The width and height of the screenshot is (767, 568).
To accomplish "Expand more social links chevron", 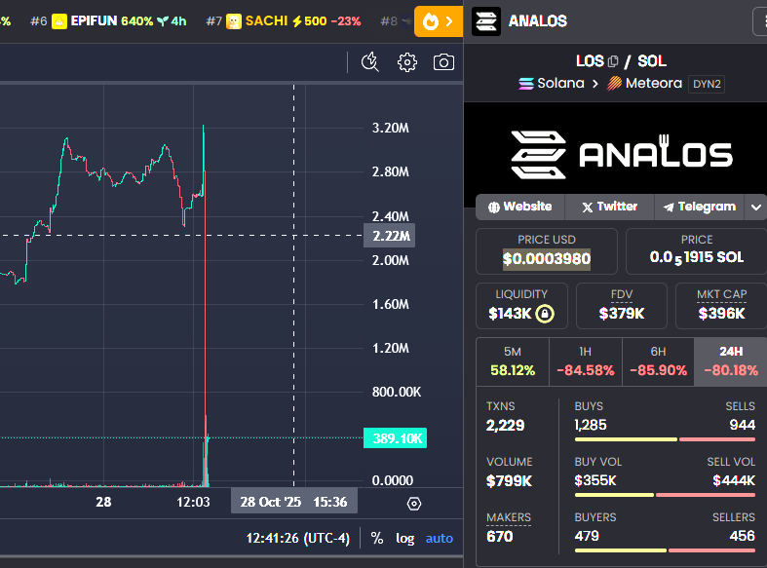I will point(755,208).
